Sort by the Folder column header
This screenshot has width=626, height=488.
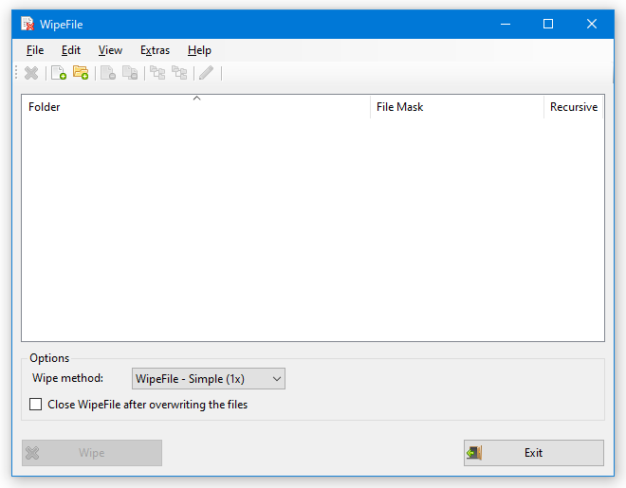[196, 107]
